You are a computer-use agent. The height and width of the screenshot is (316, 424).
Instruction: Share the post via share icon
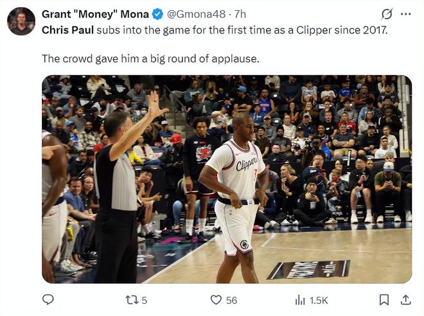click(405, 299)
